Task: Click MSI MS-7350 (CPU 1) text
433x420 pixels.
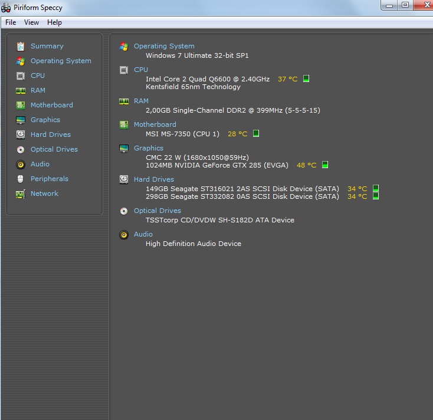Action: [x=182, y=134]
